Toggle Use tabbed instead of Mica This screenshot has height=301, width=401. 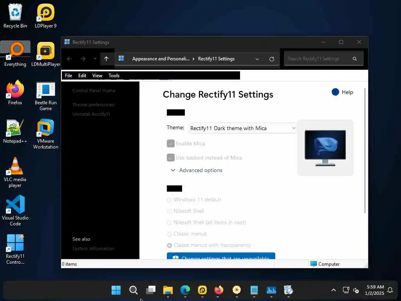point(171,158)
